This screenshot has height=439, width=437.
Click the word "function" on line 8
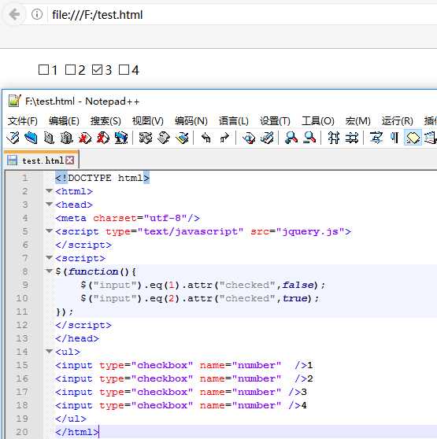pos(93,271)
